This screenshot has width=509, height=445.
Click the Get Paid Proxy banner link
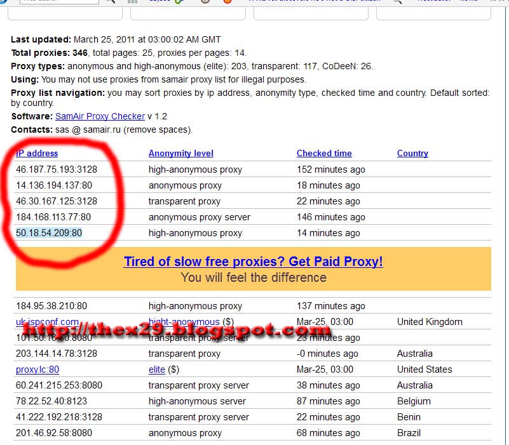coord(253,262)
